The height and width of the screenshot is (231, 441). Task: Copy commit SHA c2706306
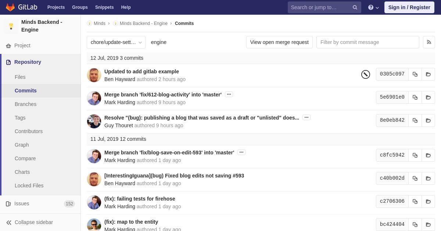coord(415,201)
